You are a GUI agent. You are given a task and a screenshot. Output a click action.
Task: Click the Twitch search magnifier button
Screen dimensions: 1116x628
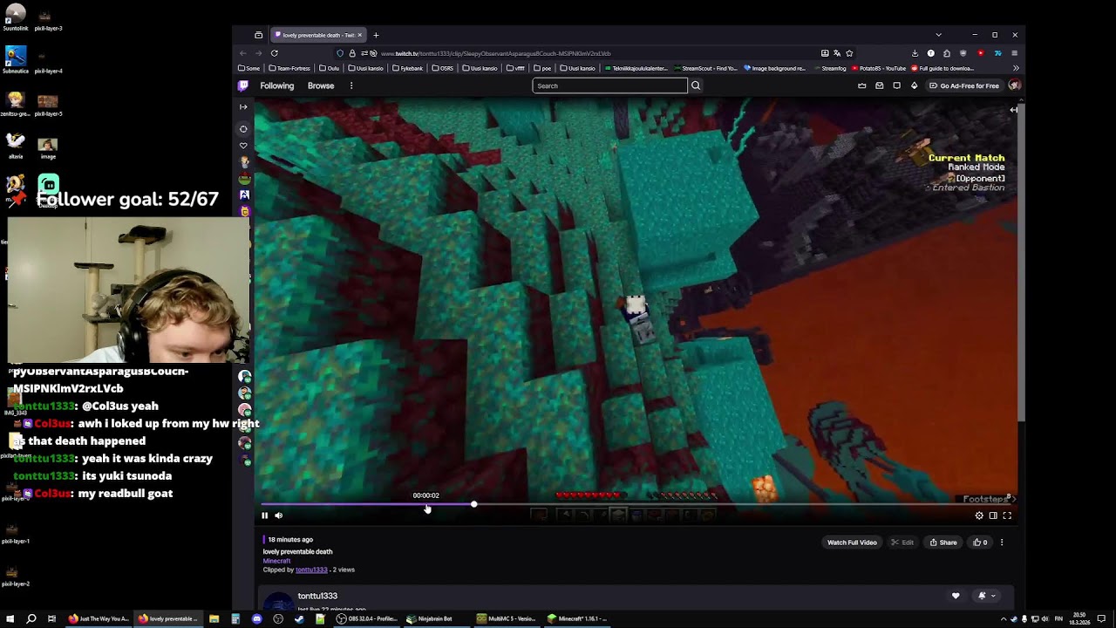tap(696, 85)
